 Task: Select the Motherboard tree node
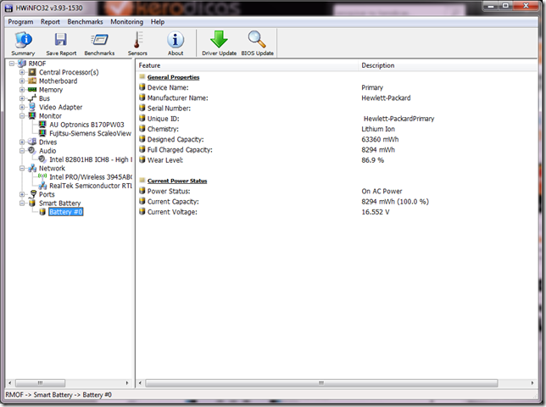pos(58,81)
